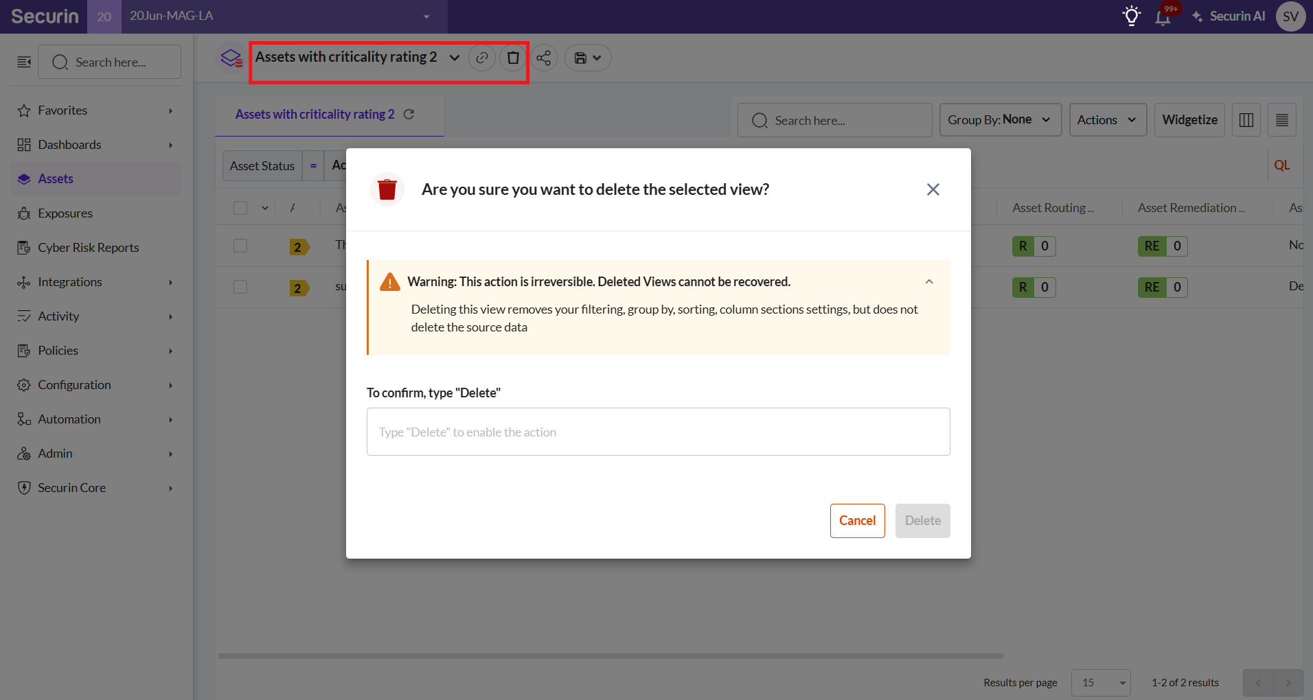Open the 20Jun-MAG-LA workspace selector
Screen dimensions: 1313x700
284,16
